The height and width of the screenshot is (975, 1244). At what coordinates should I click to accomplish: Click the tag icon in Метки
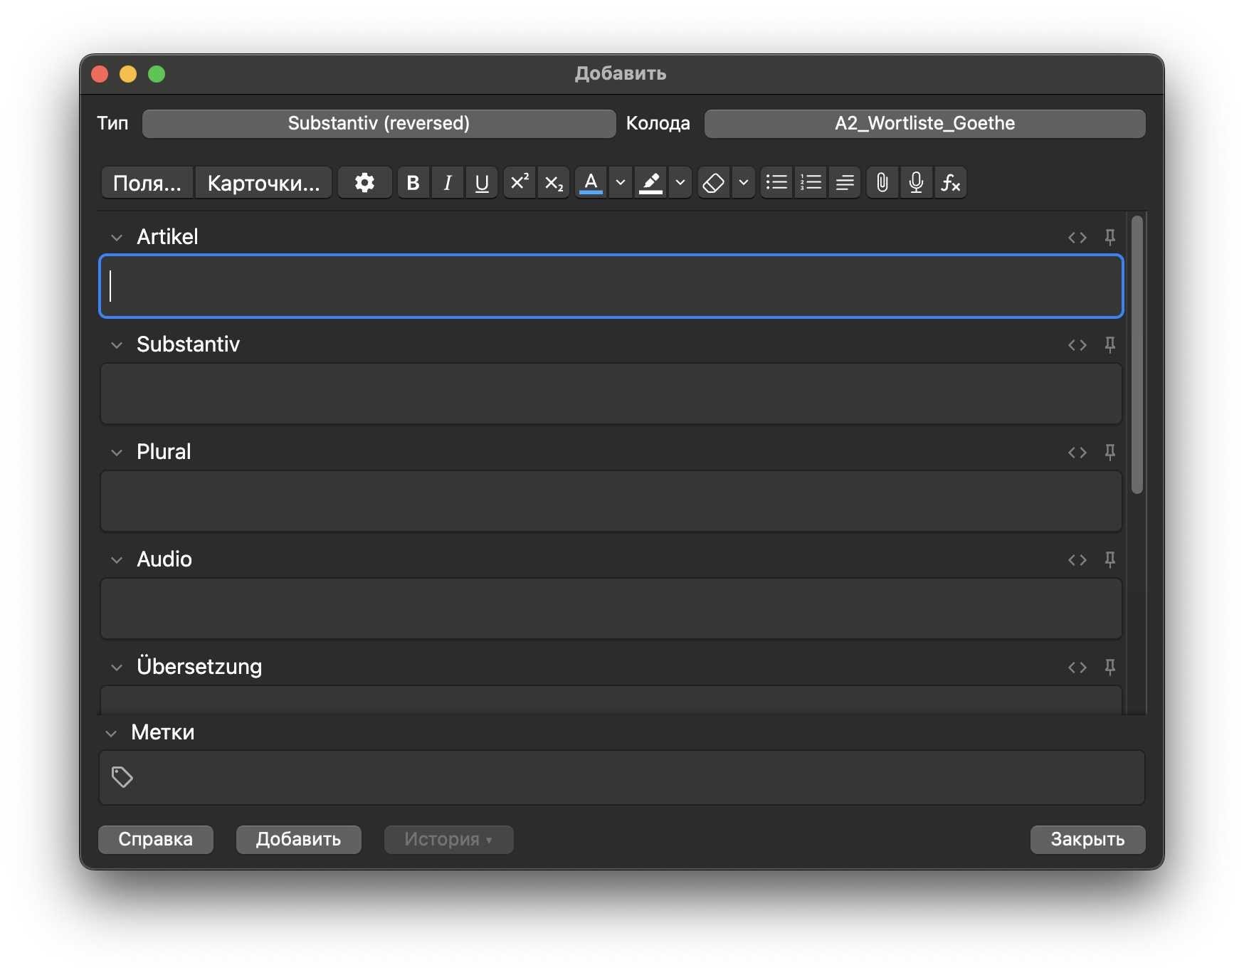click(122, 777)
